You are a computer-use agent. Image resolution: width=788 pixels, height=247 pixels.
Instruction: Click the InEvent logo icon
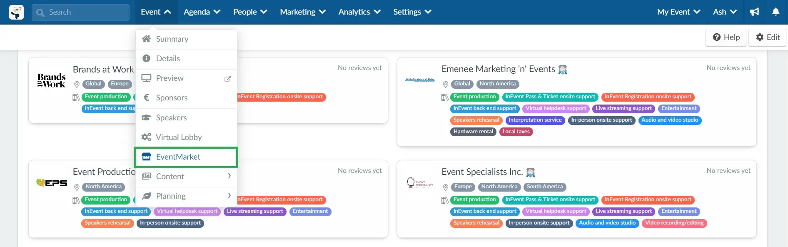[17, 12]
